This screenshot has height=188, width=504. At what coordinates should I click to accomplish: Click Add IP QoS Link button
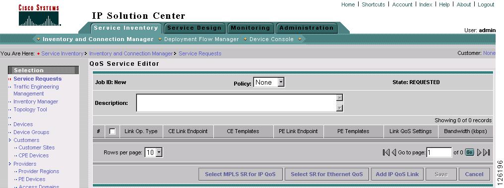pos(397,174)
